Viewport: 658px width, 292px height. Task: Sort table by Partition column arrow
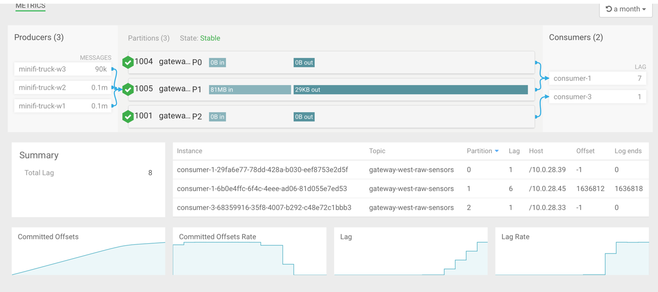click(496, 151)
